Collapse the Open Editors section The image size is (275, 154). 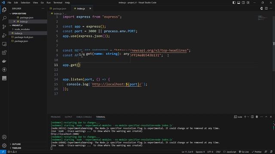[19, 13]
